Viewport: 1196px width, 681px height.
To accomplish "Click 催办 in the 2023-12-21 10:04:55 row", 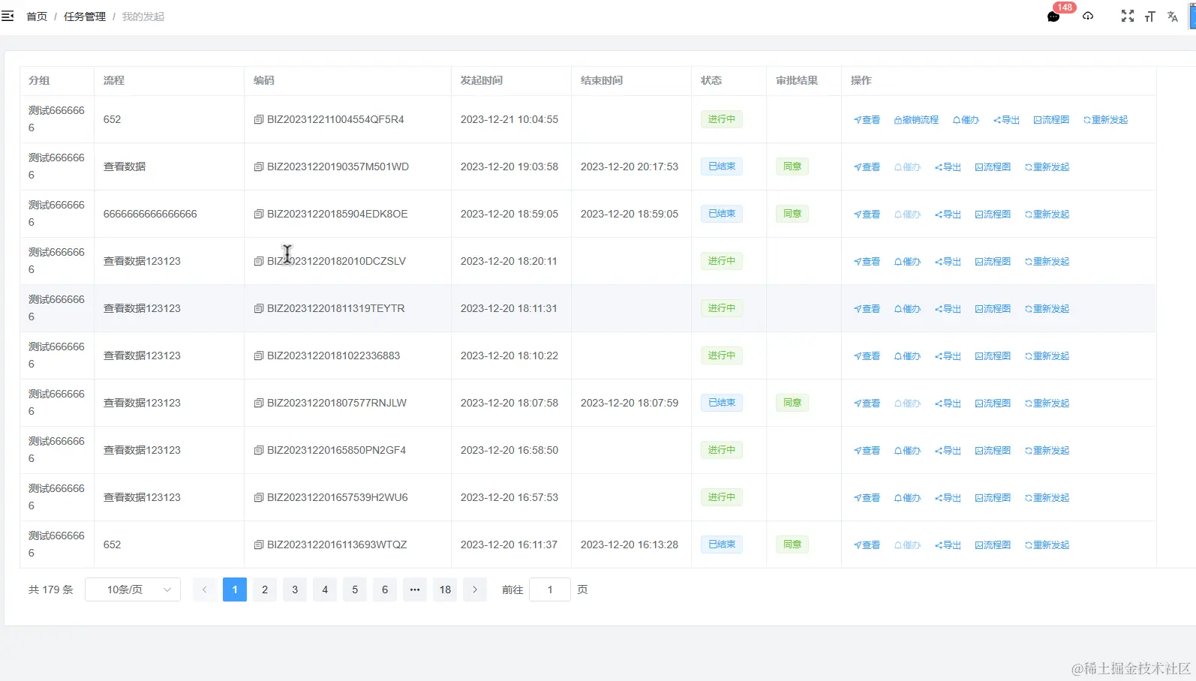I will (966, 120).
